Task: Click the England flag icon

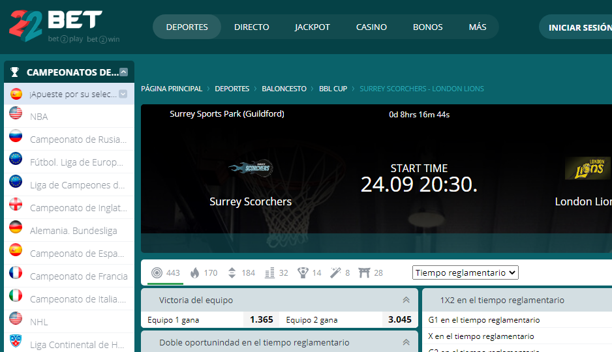Action: tap(16, 204)
